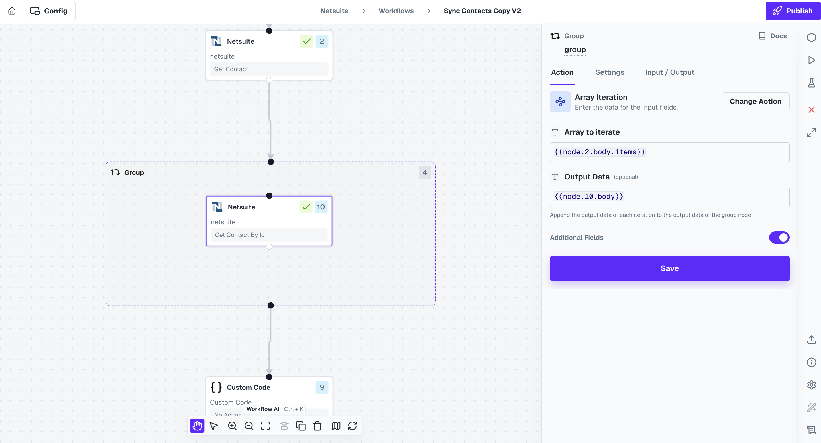Save the Array Iteration settings
The width and height of the screenshot is (821, 443).
pos(669,268)
